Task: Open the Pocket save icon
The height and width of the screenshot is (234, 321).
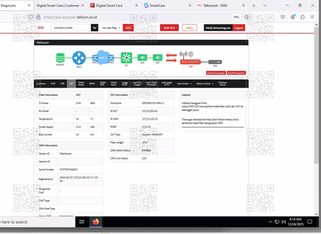Action: click(x=282, y=17)
